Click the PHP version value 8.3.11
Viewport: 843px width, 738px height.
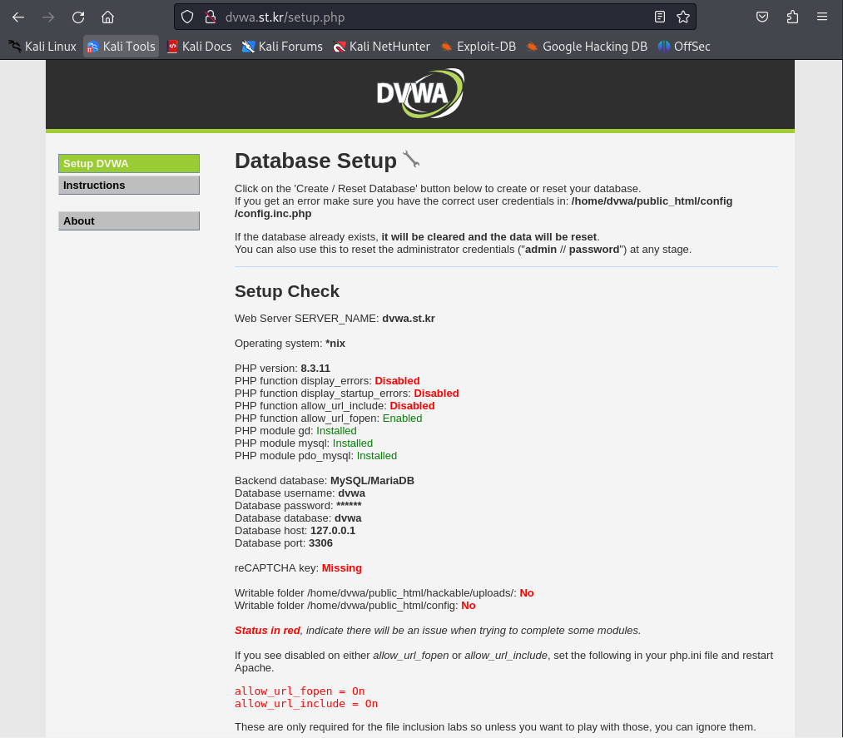pyautogui.click(x=315, y=369)
